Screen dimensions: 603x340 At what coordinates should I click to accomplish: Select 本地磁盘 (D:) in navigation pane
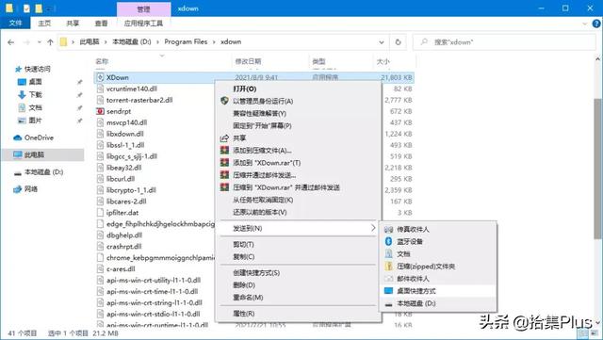point(43,172)
